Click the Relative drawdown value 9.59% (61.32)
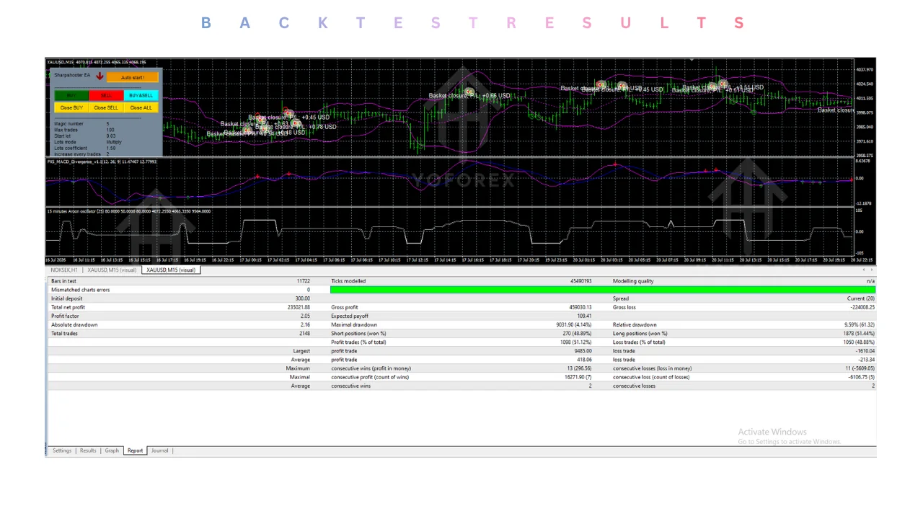 pyautogui.click(x=859, y=325)
